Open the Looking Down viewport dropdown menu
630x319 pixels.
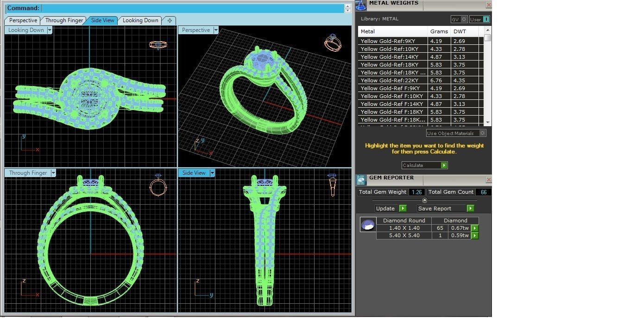tap(50, 30)
